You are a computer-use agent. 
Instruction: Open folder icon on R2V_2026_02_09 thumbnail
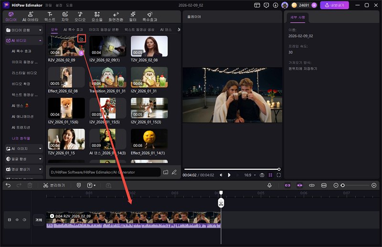point(81,39)
